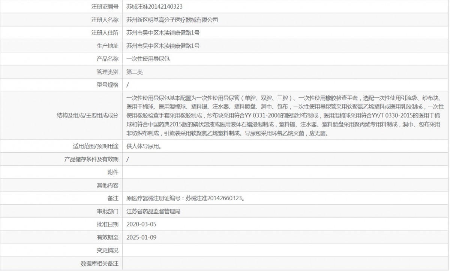Click the 型号规格 label

[x=107, y=85]
